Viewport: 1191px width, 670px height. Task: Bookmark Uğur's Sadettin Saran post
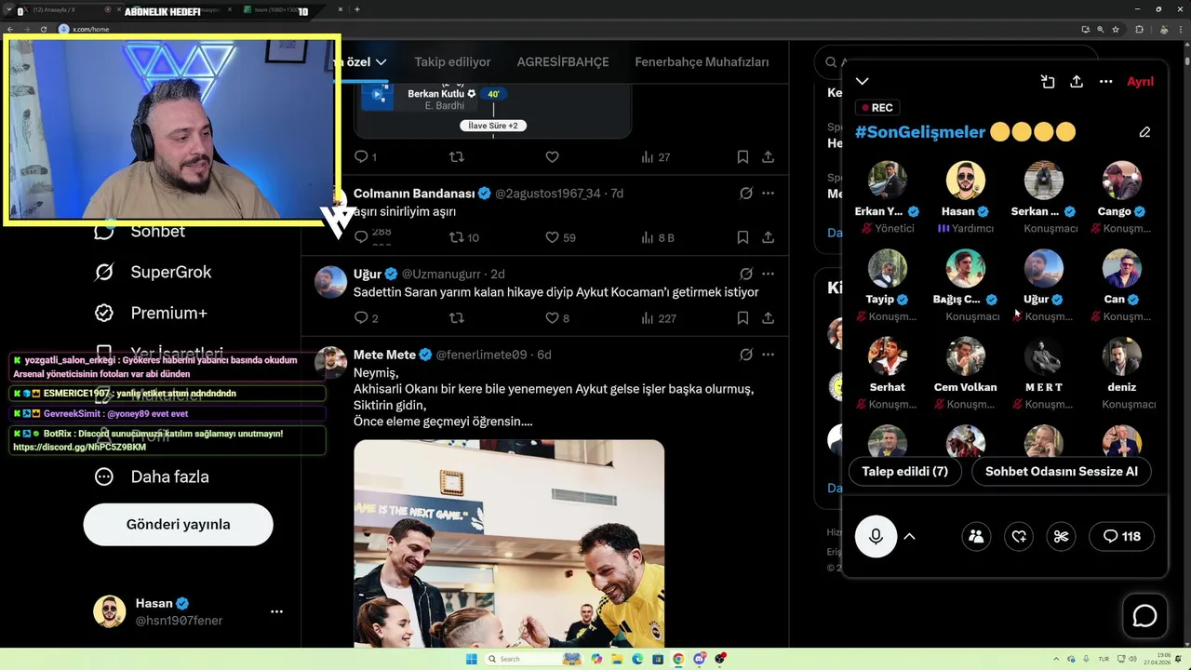[743, 318]
